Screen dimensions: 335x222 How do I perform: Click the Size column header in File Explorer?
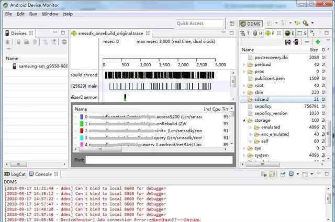pyautogui.click(x=314, y=50)
